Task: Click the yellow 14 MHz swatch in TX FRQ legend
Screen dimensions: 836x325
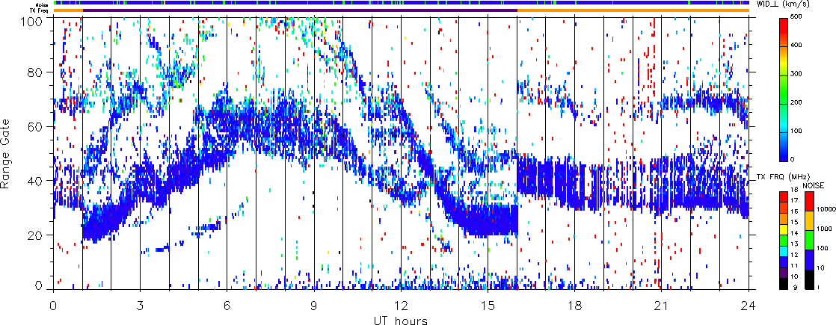Action: [784, 229]
